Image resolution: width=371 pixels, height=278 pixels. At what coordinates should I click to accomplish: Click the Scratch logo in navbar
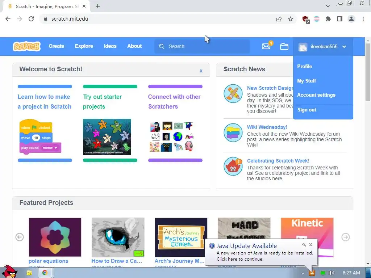(26, 46)
